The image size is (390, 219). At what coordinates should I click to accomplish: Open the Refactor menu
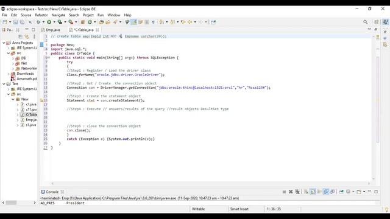(x=41, y=15)
